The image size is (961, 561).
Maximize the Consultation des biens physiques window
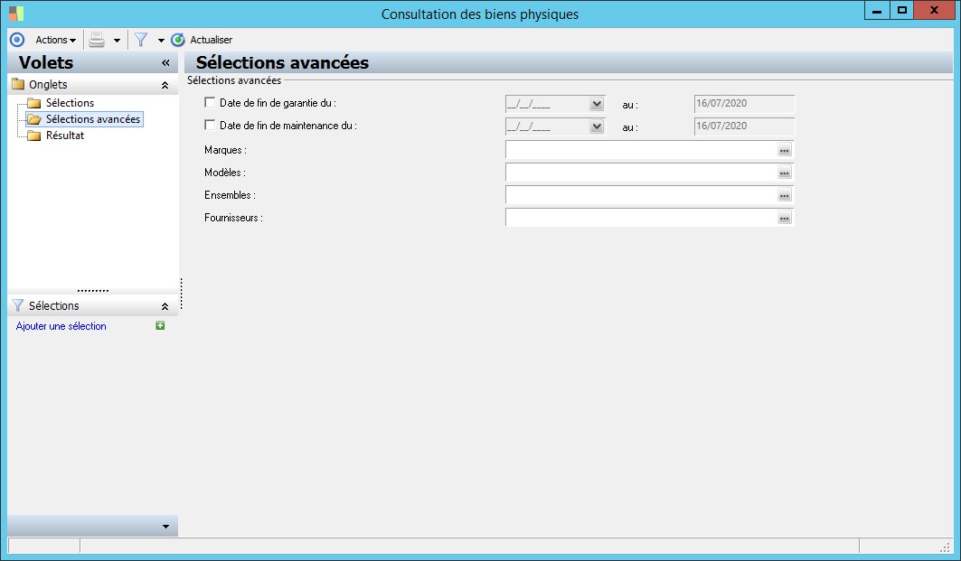(901, 11)
